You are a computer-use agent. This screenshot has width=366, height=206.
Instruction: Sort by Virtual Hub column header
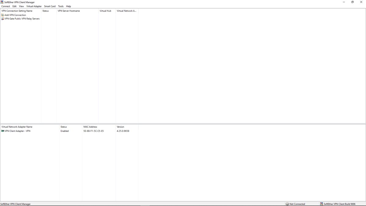(107, 11)
